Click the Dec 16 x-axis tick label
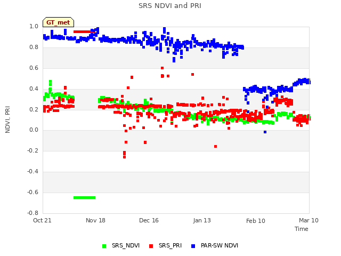341x256 pixels. coord(149,220)
